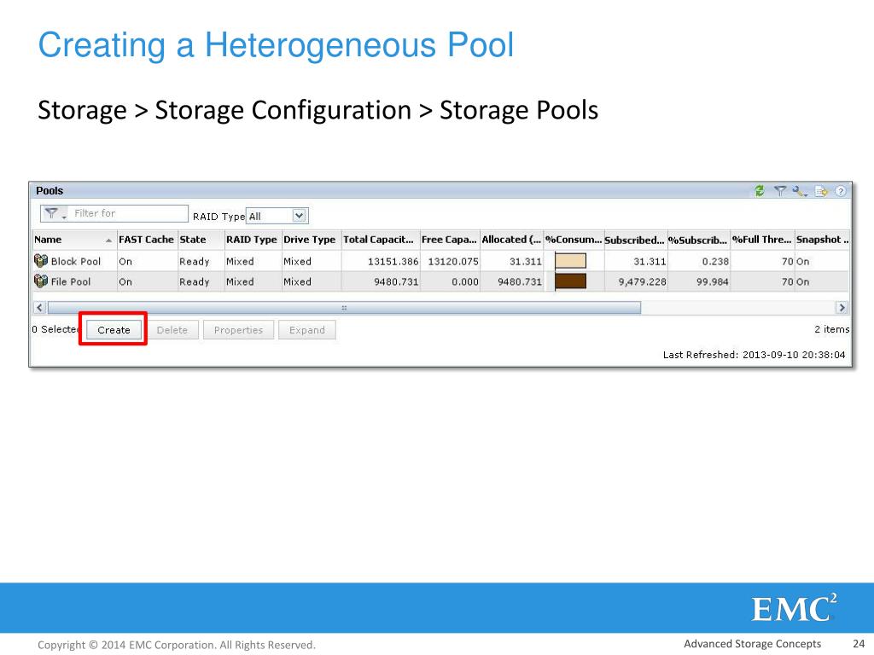This screenshot has width=874, height=655.
Task: Click the 0 Selected label
Action: click(55, 329)
